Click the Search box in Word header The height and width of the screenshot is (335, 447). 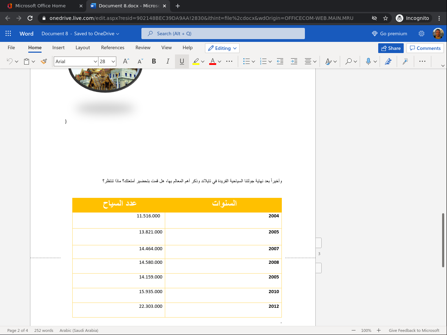[223, 33]
